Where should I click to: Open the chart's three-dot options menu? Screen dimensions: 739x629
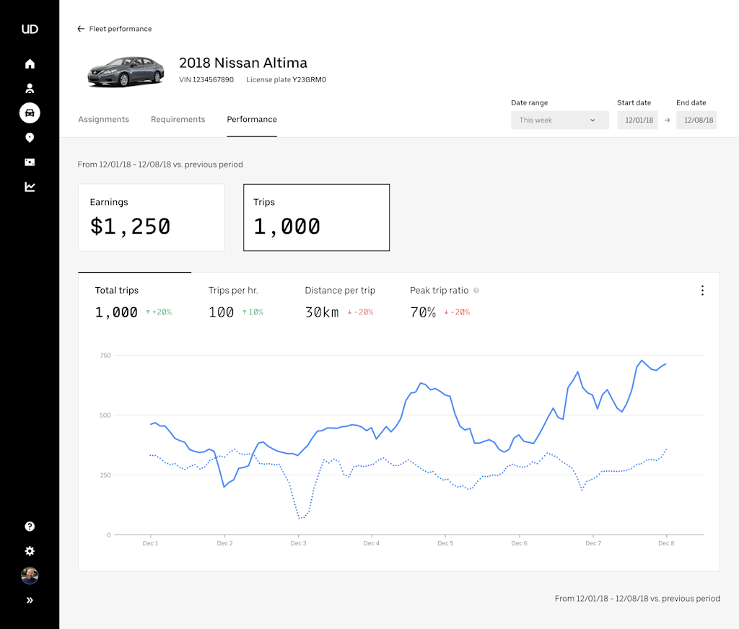coord(702,290)
